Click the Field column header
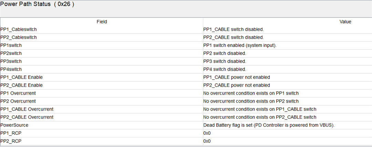 [102, 22]
